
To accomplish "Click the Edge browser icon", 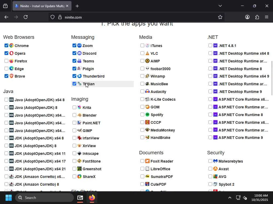I will click(x=11, y=69).
